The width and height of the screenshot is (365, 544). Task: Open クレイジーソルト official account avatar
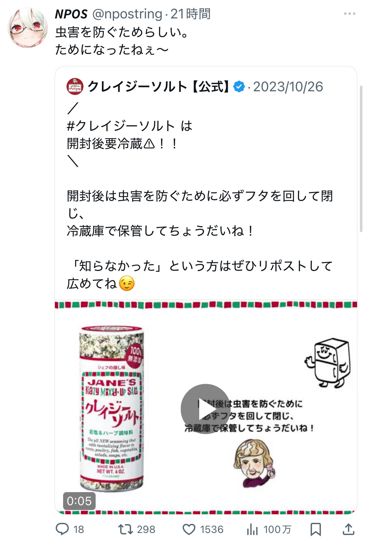click(x=75, y=86)
